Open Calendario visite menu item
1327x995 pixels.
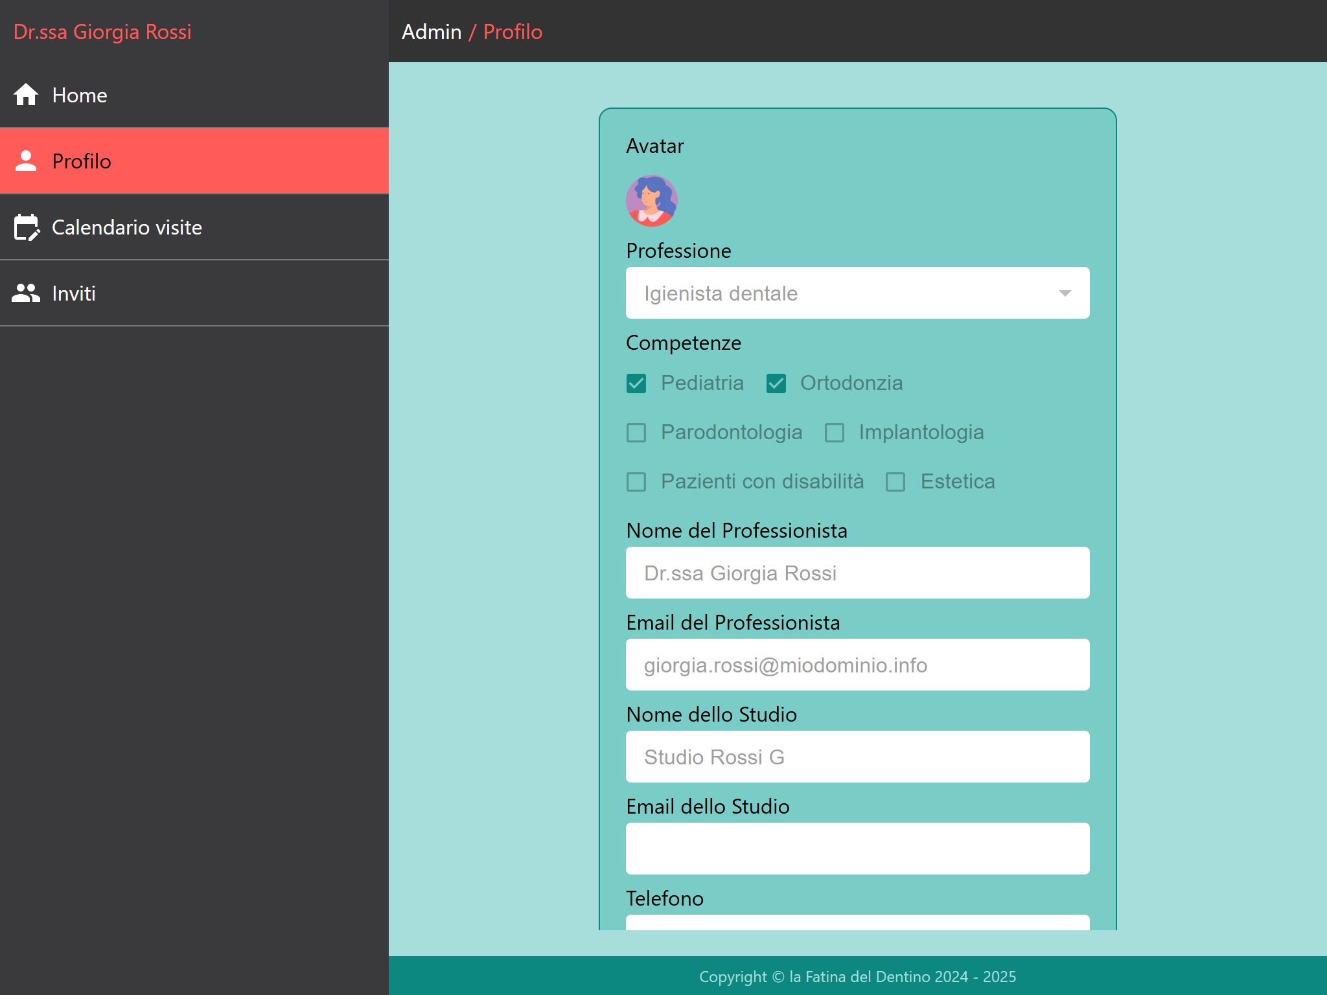click(127, 227)
